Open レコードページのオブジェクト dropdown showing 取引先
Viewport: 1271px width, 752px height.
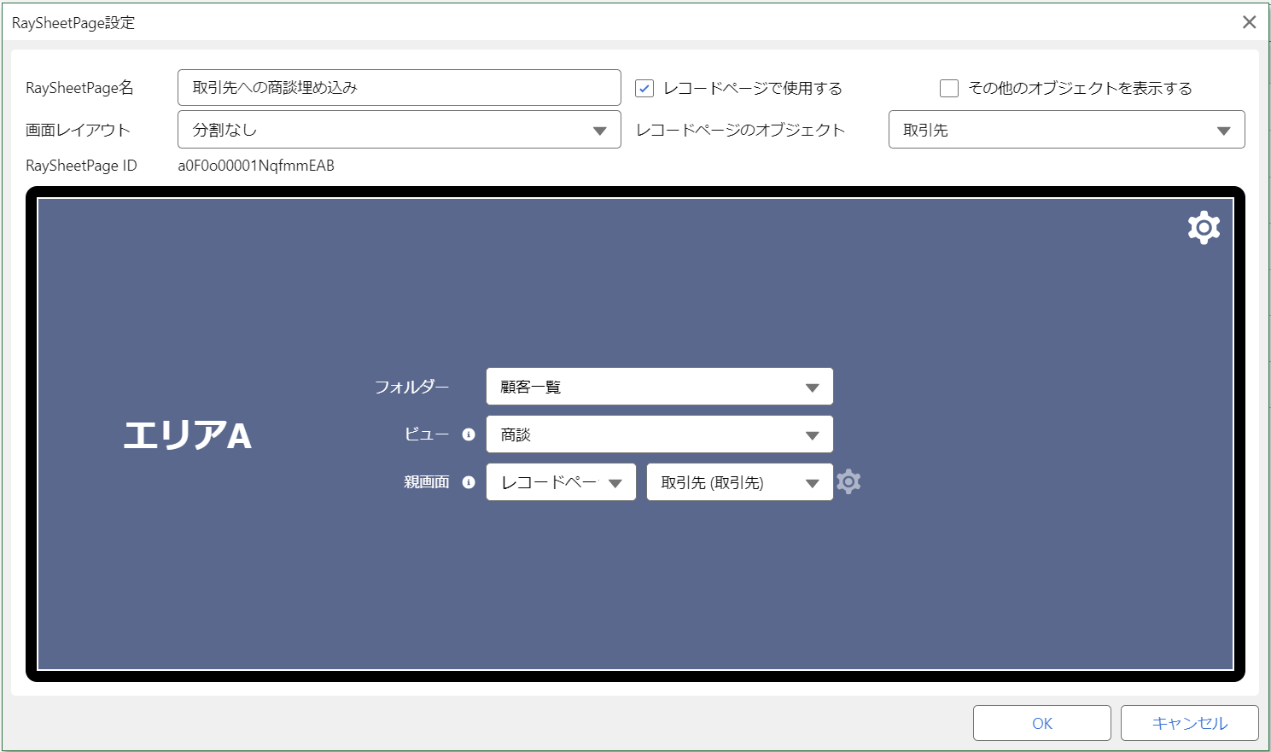1066,130
